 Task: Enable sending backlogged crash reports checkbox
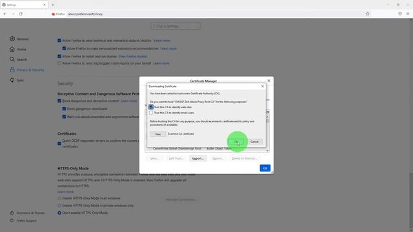coord(59,63)
